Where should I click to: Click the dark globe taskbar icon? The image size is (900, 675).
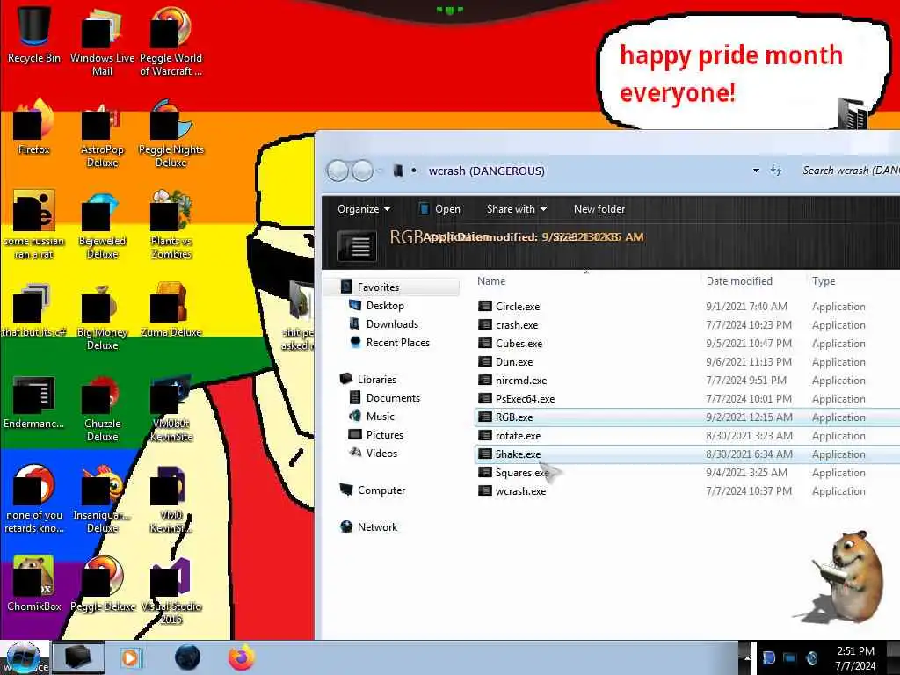188,657
